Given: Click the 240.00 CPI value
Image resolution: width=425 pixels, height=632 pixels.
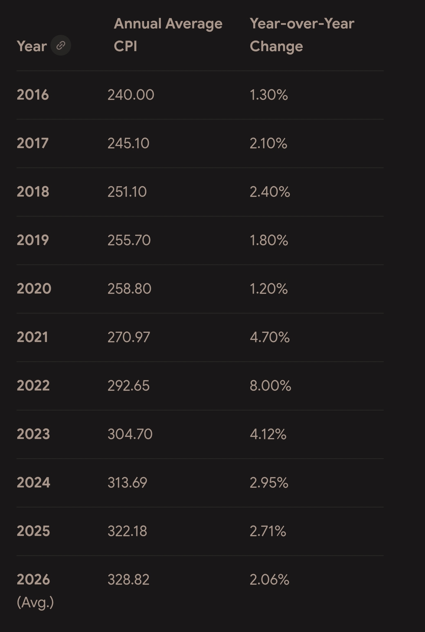Looking at the screenshot, I should tap(131, 95).
